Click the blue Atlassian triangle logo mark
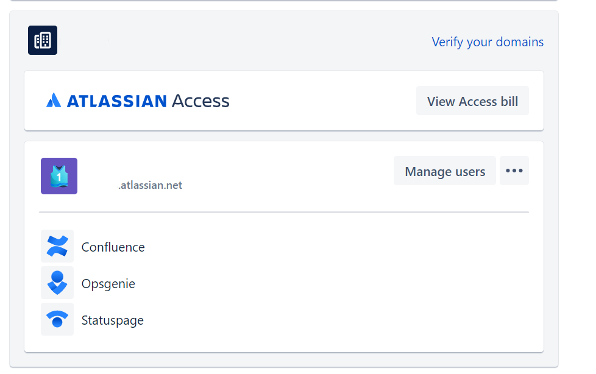Viewport: 596px width, 374px height. 54,101
